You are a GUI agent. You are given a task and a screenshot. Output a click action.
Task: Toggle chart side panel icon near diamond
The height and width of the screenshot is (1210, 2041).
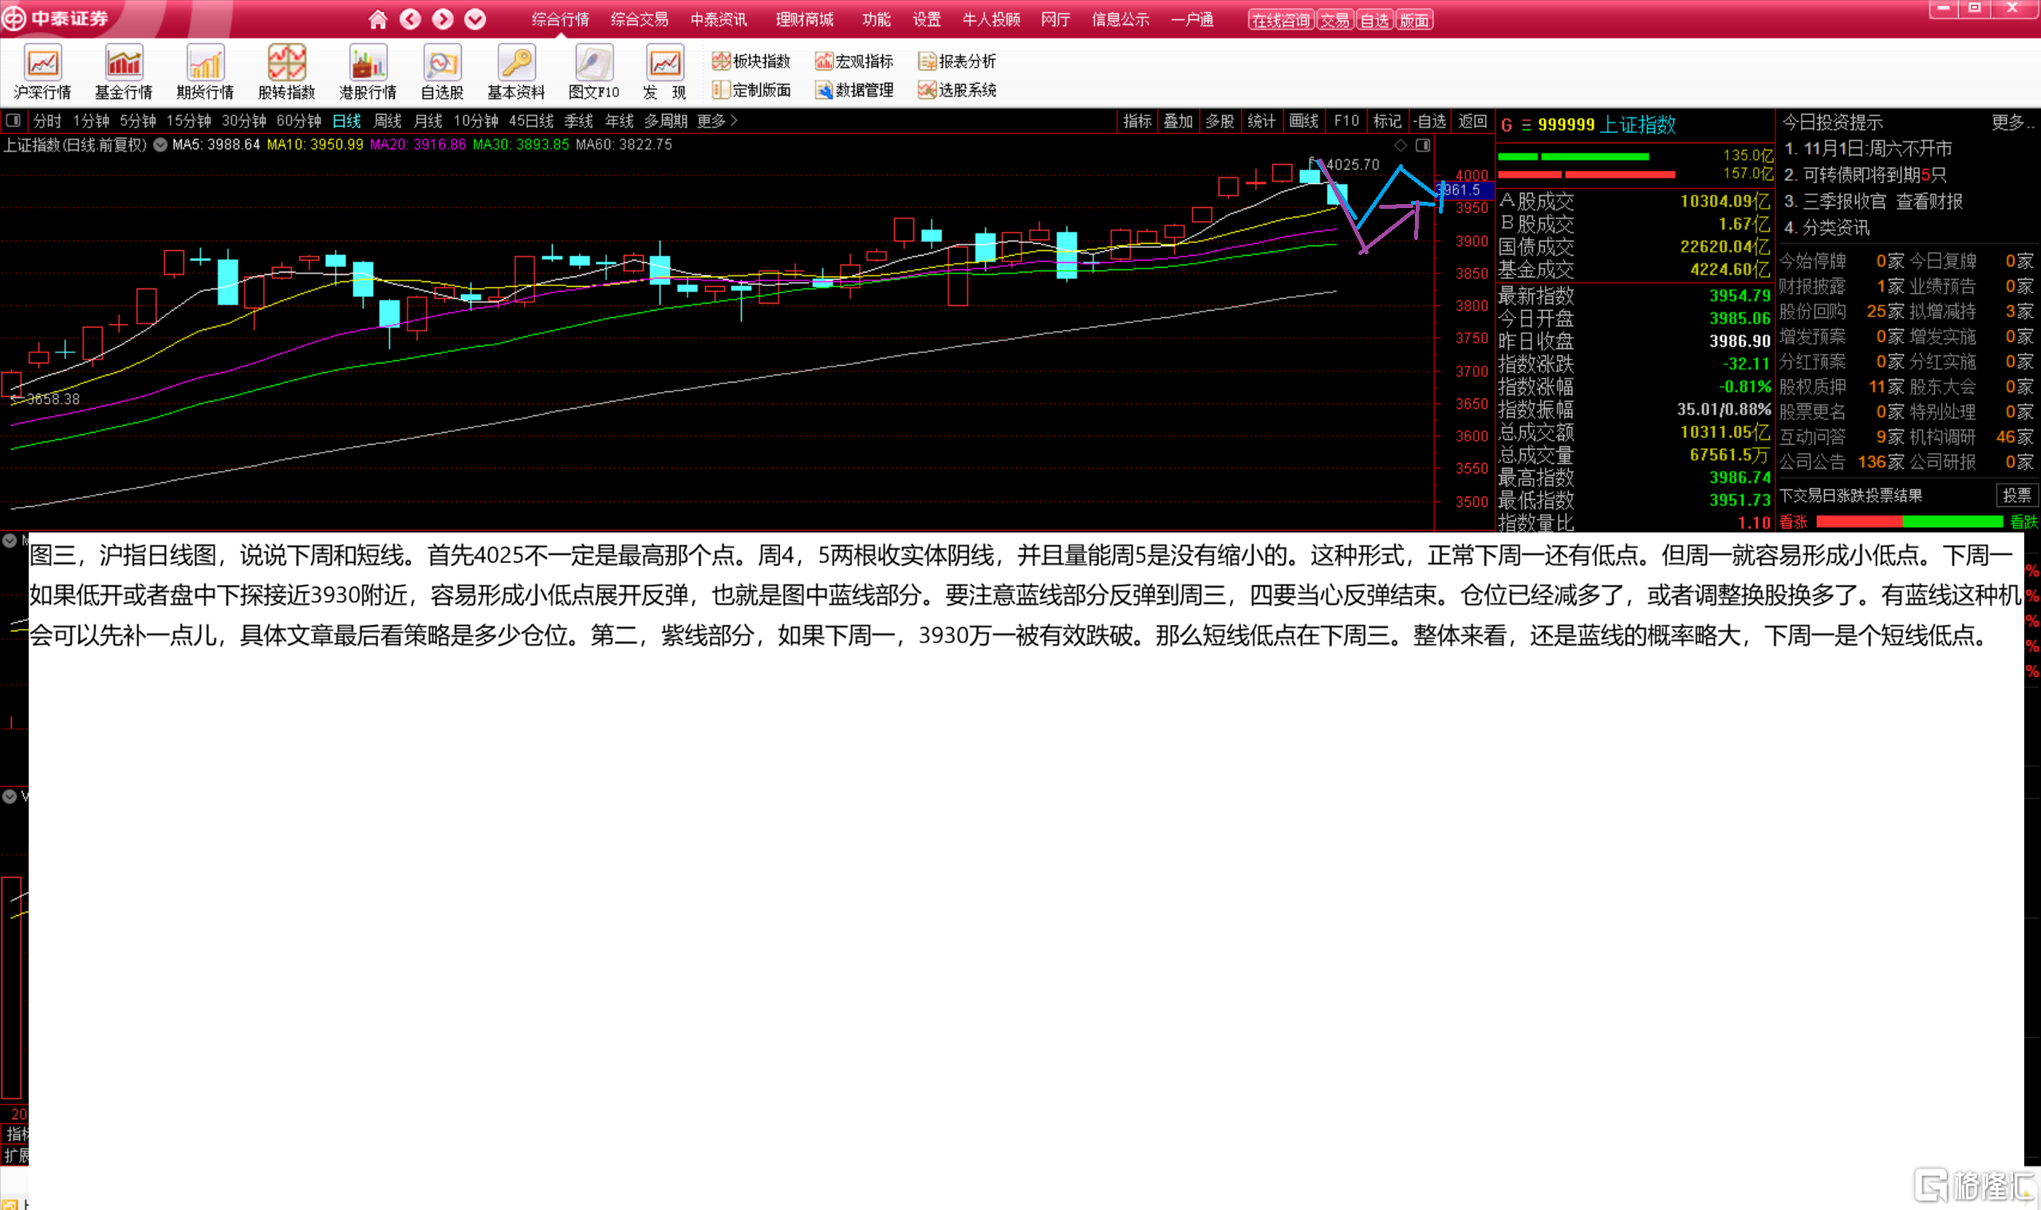coord(1423,145)
